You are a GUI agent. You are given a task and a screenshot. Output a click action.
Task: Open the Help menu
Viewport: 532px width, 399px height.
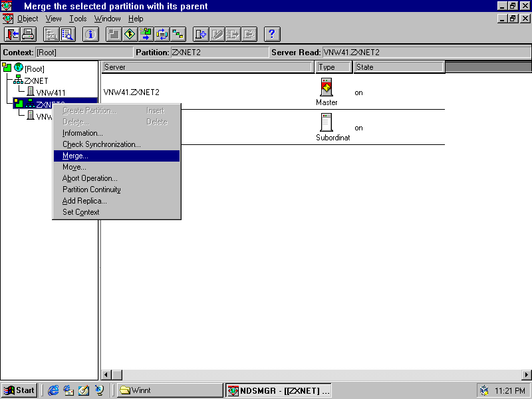click(x=136, y=19)
